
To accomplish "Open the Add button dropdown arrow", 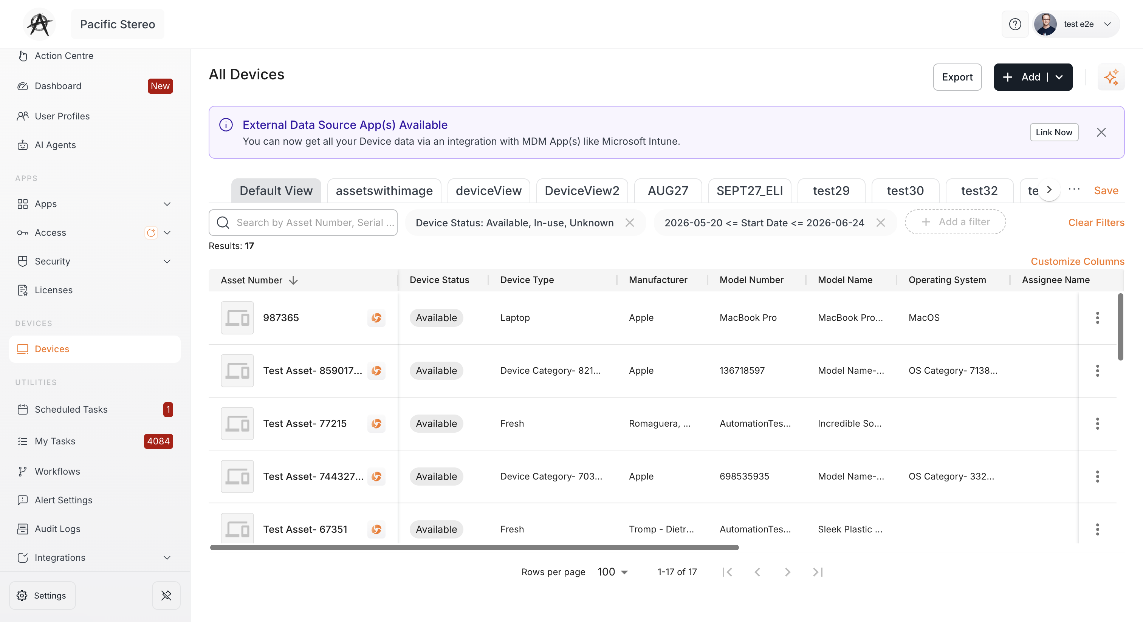I will pos(1059,77).
